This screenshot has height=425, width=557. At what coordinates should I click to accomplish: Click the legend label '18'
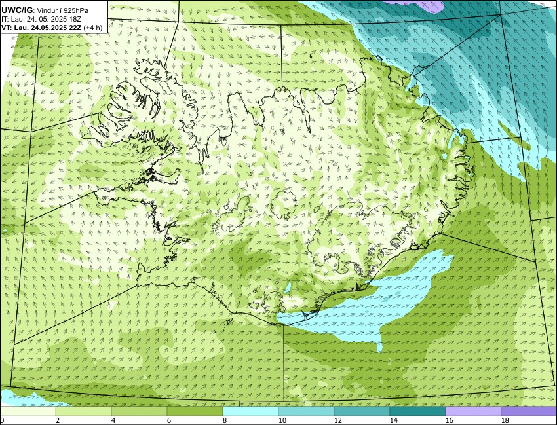point(505,420)
